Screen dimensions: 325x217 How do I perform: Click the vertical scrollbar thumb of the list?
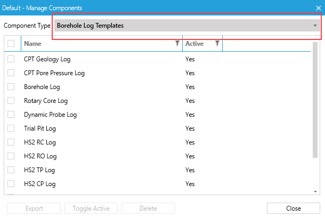(x=315, y=100)
